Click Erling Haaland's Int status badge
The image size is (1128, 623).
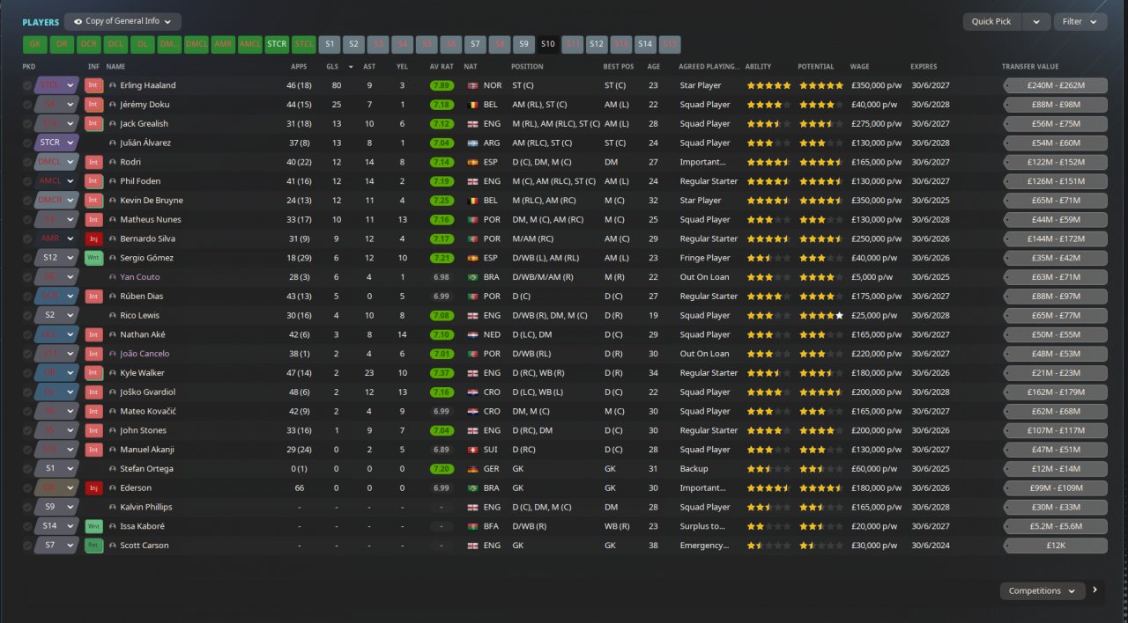(x=93, y=85)
